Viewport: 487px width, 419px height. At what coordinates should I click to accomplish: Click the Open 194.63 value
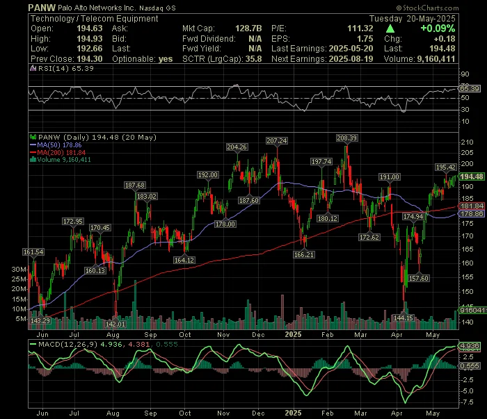[90, 28]
